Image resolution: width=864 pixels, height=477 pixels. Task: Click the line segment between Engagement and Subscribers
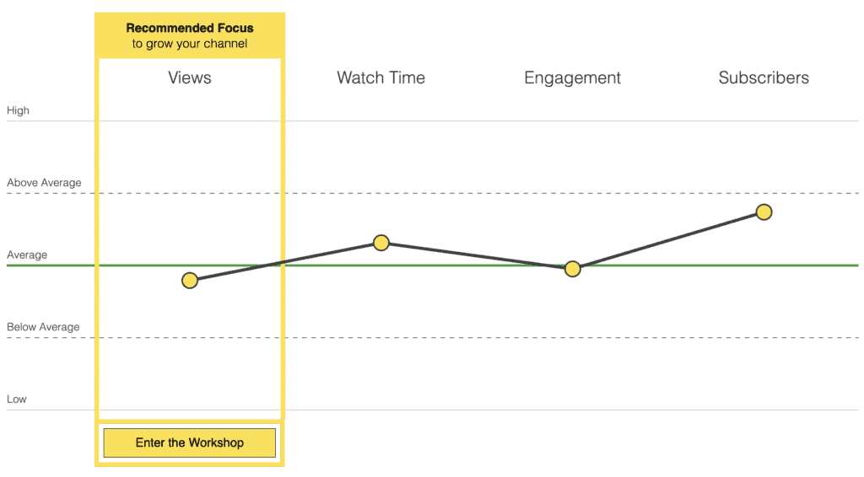[x=668, y=240]
